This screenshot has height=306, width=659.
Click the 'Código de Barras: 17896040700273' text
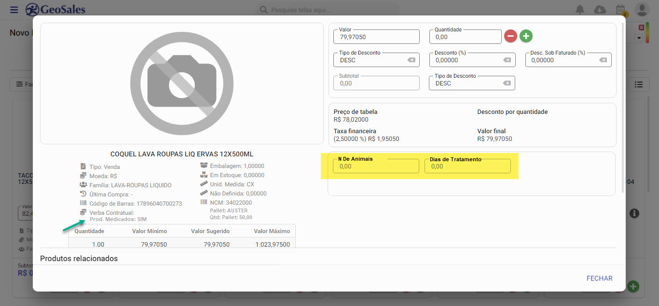136,203
